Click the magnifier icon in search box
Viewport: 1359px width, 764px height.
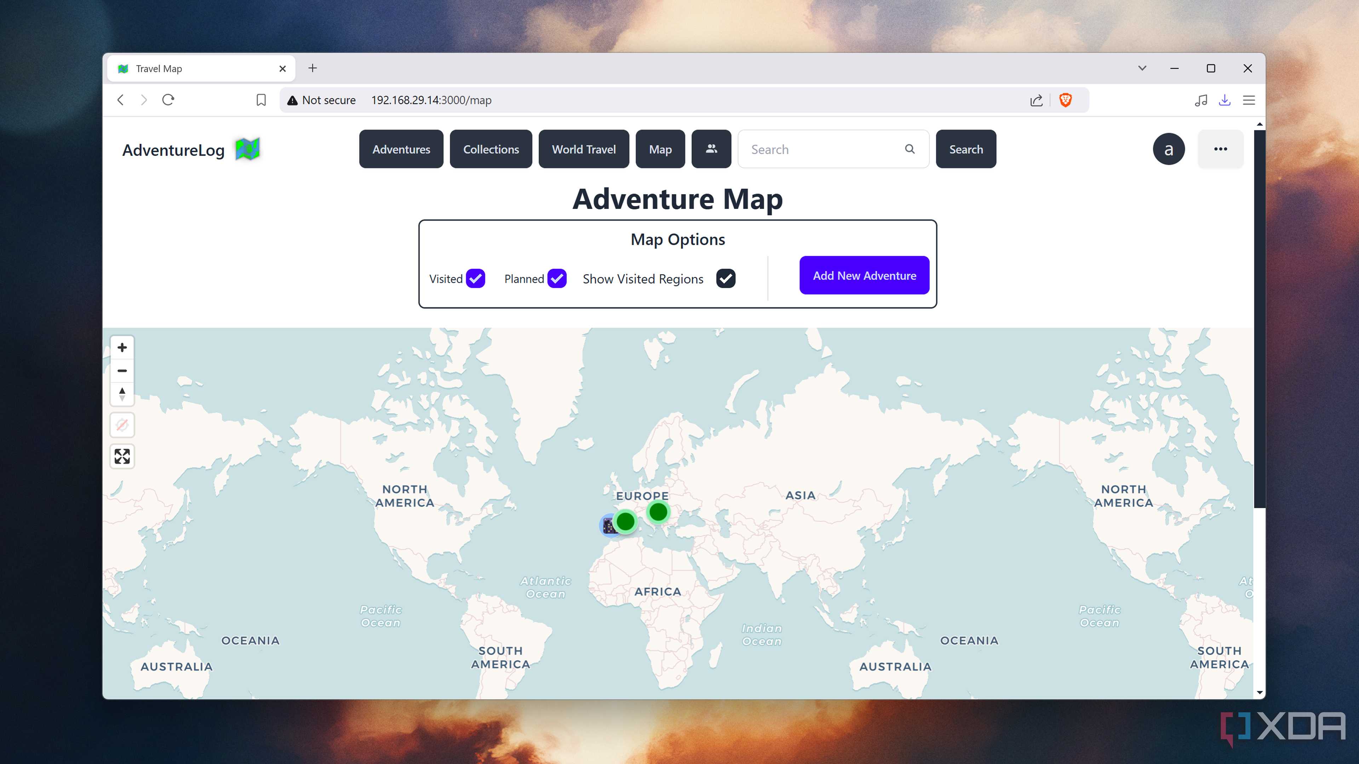click(910, 149)
